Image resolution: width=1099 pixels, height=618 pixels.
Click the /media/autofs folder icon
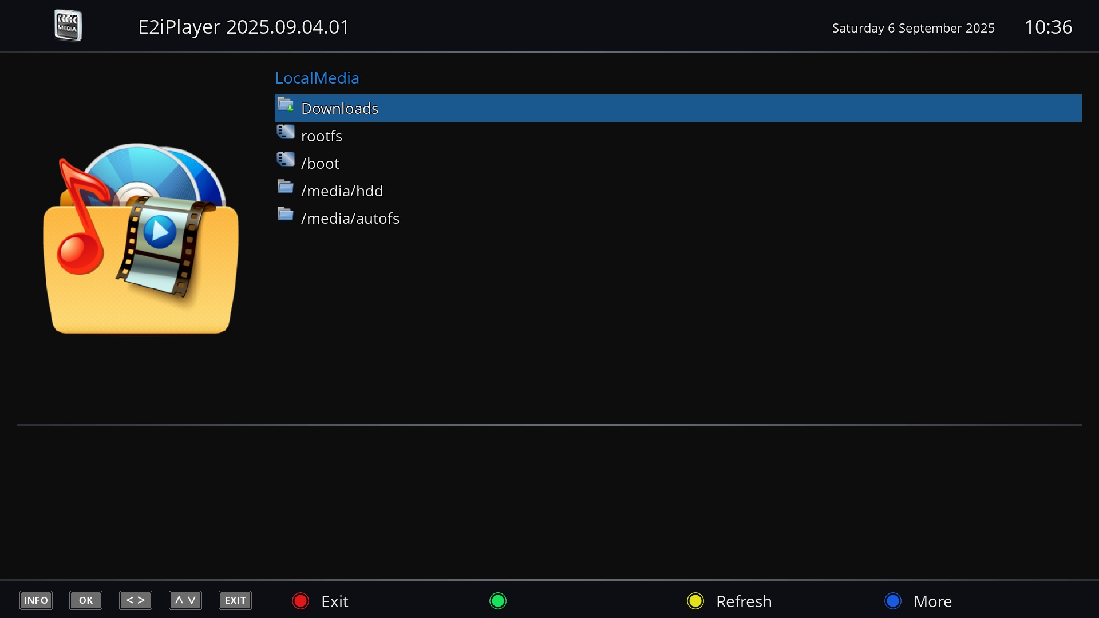(285, 214)
